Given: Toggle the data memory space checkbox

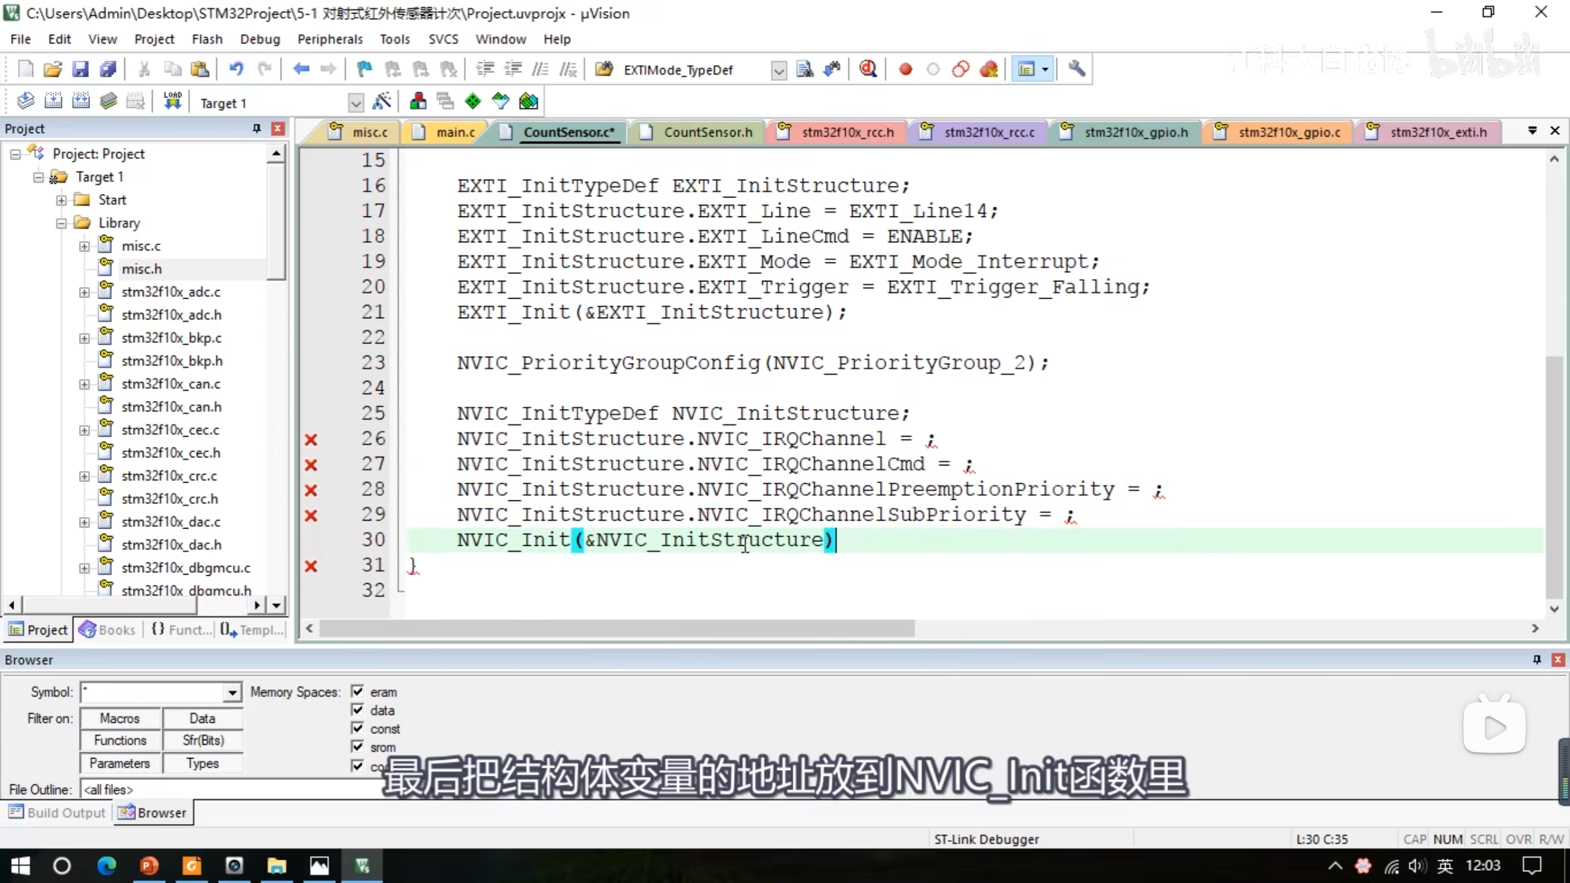Looking at the screenshot, I should 358,709.
